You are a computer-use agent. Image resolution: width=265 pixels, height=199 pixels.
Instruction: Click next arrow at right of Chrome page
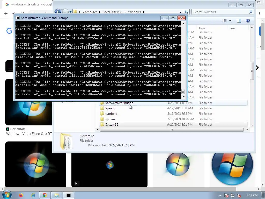tap(257, 68)
